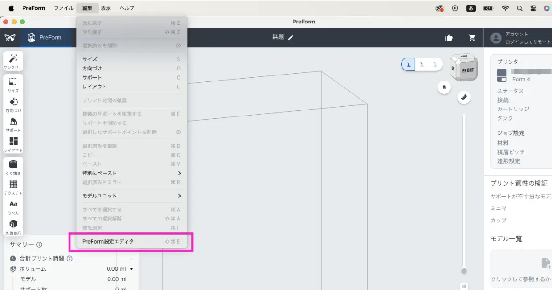Click the プリンター panel heading

tap(510, 62)
